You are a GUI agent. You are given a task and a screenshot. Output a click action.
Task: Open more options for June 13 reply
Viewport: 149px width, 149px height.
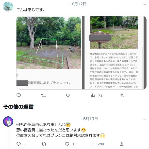(144, 119)
